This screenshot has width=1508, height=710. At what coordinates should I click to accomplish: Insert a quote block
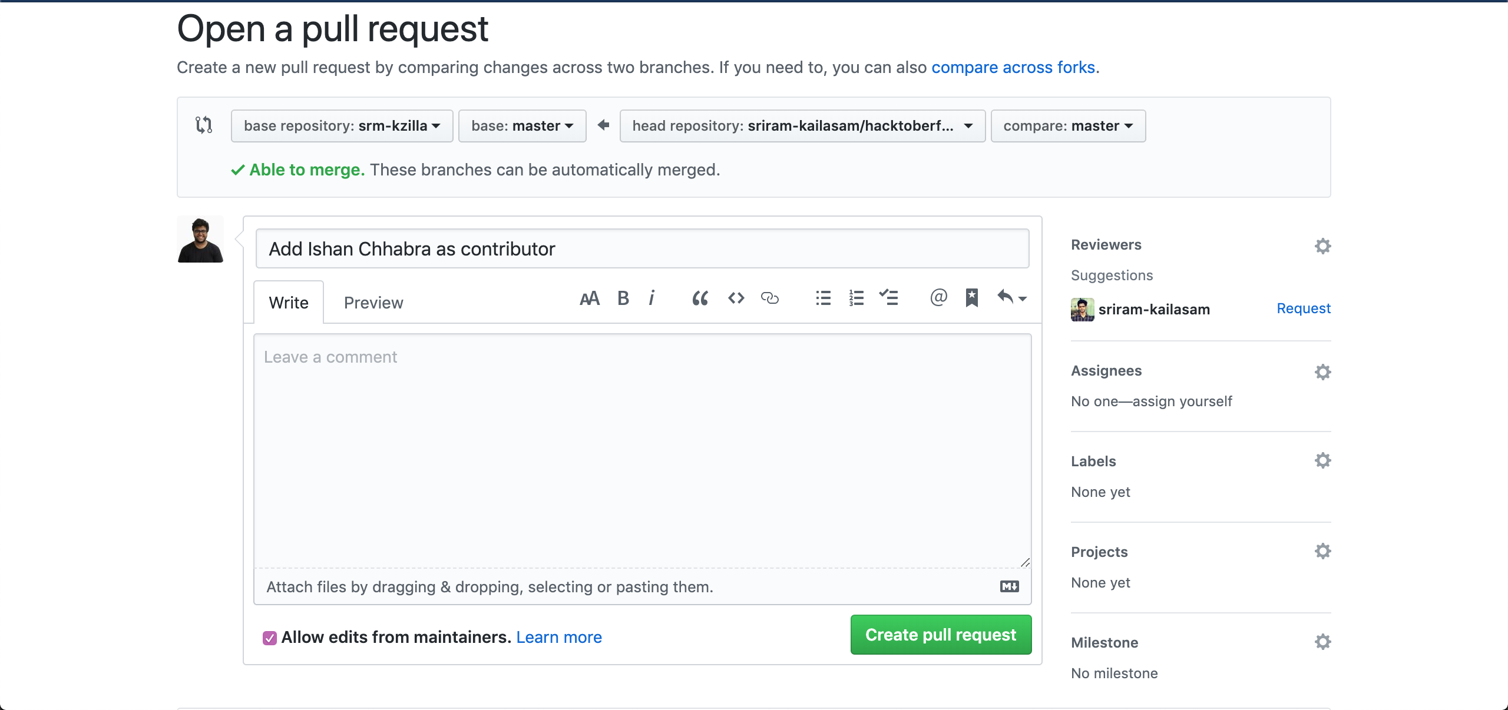click(x=700, y=298)
